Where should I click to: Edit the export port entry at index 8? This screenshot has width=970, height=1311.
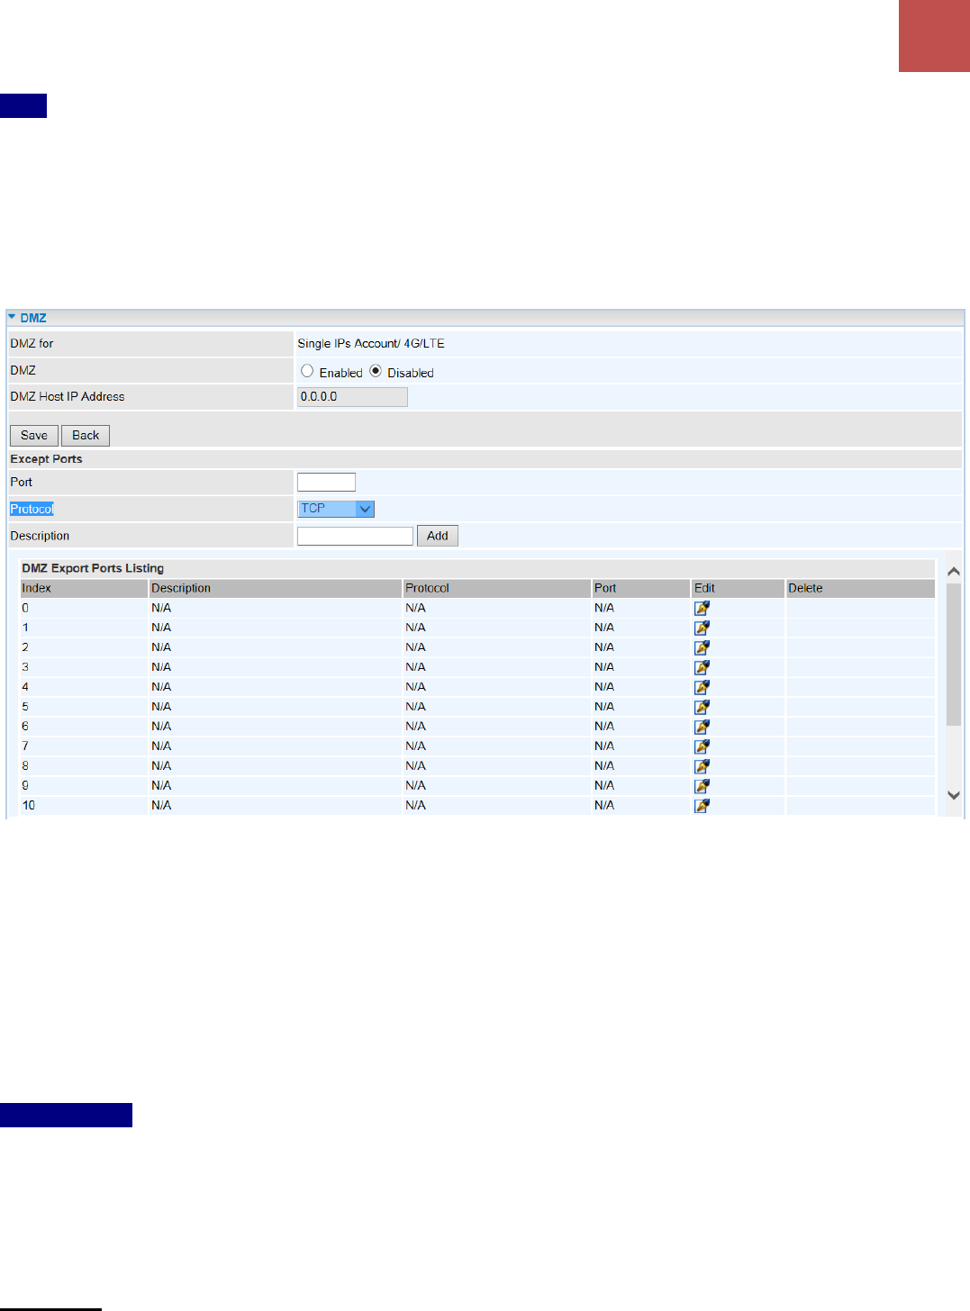click(702, 766)
